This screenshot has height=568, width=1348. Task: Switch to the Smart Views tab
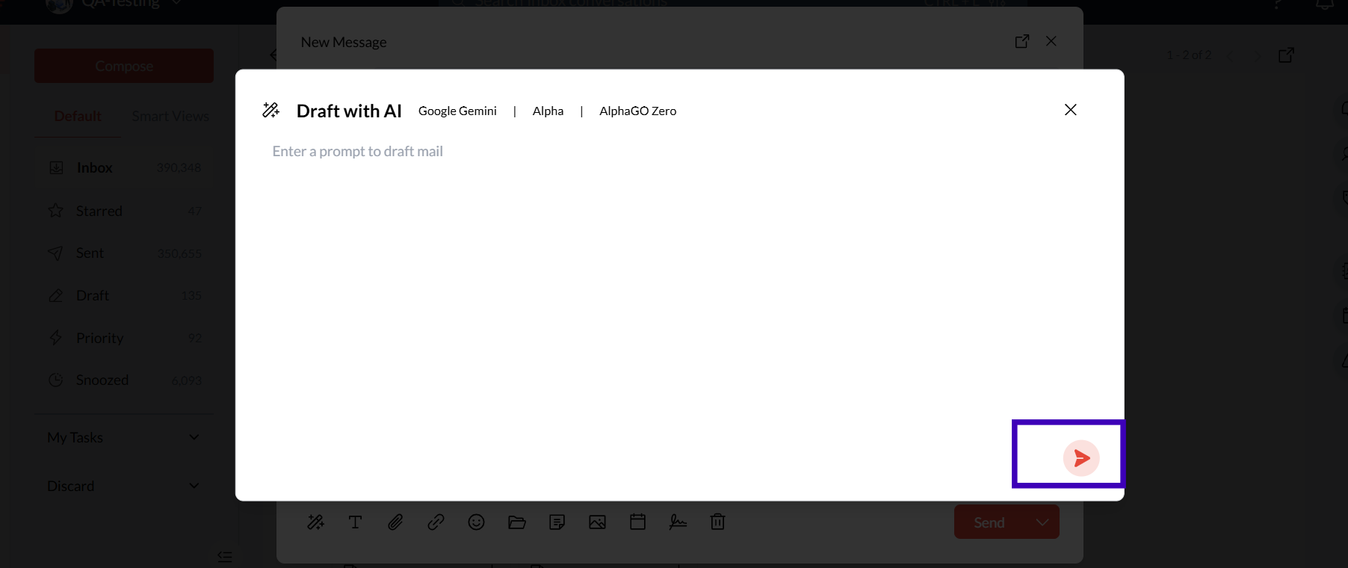pos(170,116)
